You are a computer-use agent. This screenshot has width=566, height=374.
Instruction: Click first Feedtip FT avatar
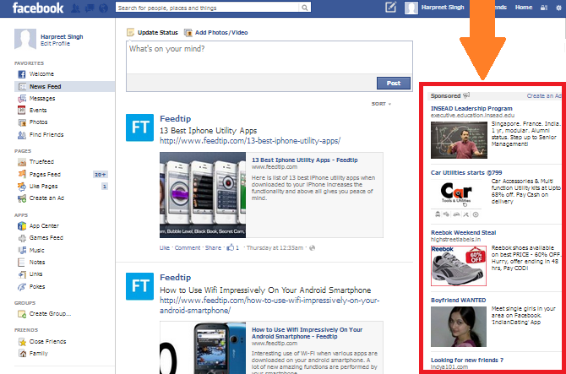139,127
